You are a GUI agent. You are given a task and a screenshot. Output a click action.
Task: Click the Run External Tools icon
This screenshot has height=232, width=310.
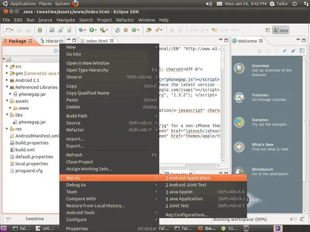click(102, 30)
